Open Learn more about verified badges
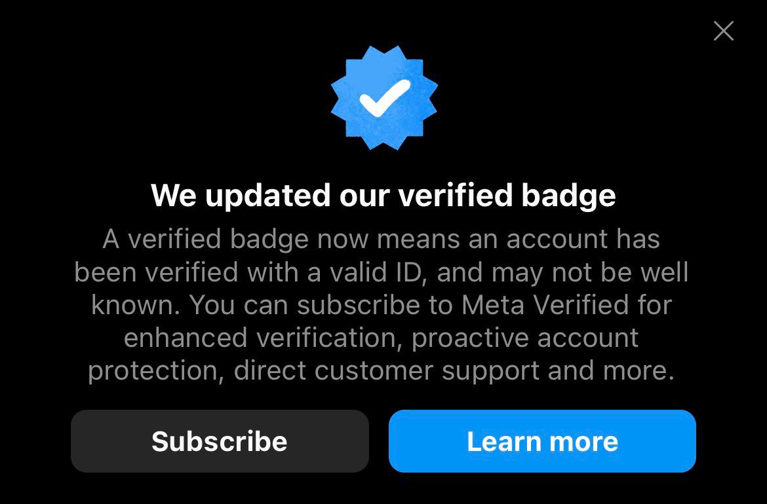This screenshot has width=767, height=504. [542, 441]
